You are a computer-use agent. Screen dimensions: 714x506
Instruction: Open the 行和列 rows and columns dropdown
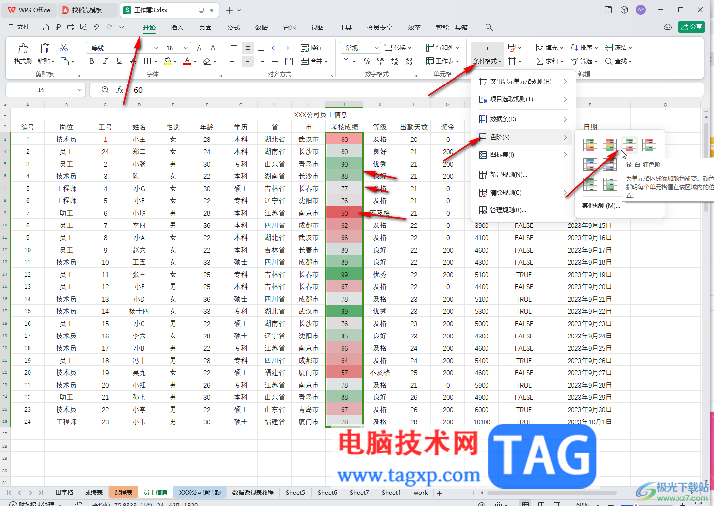coord(442,48)
